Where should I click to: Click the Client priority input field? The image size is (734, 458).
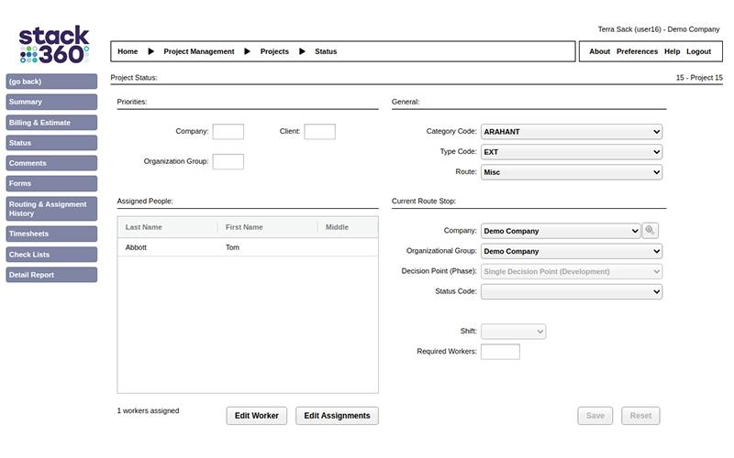319,132
